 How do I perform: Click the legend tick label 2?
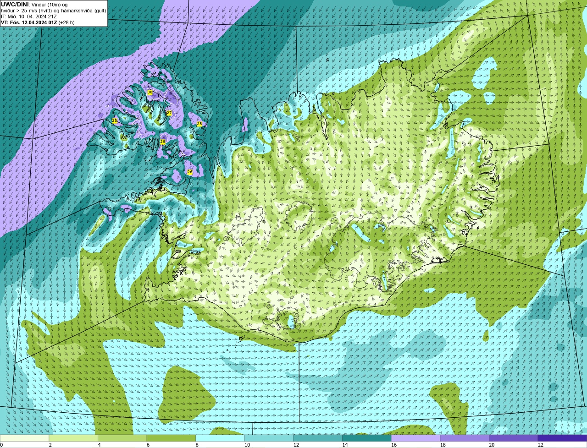point(50,445)
